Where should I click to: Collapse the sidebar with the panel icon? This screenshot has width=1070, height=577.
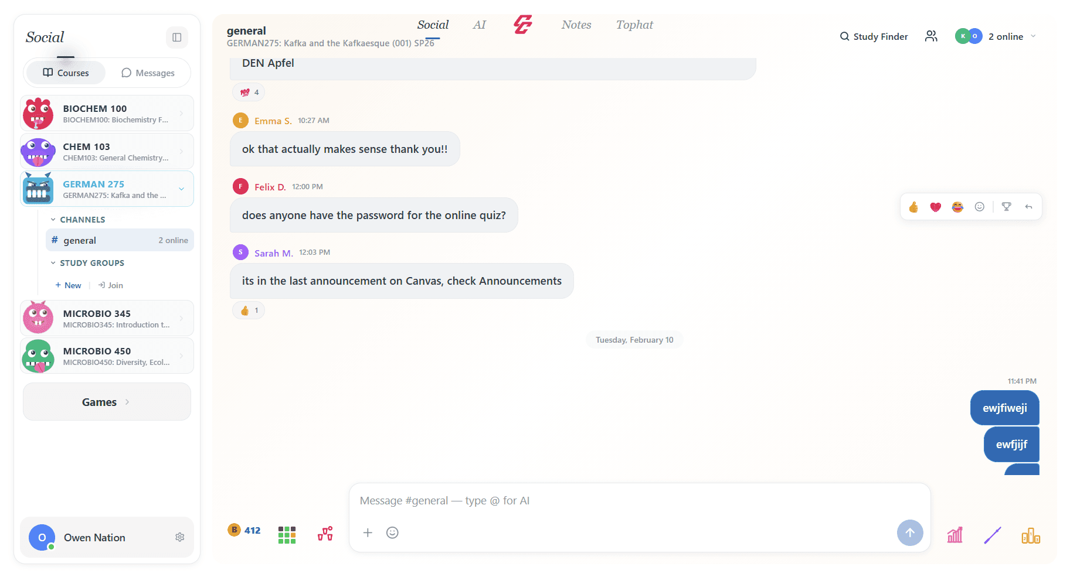[177, 37]
